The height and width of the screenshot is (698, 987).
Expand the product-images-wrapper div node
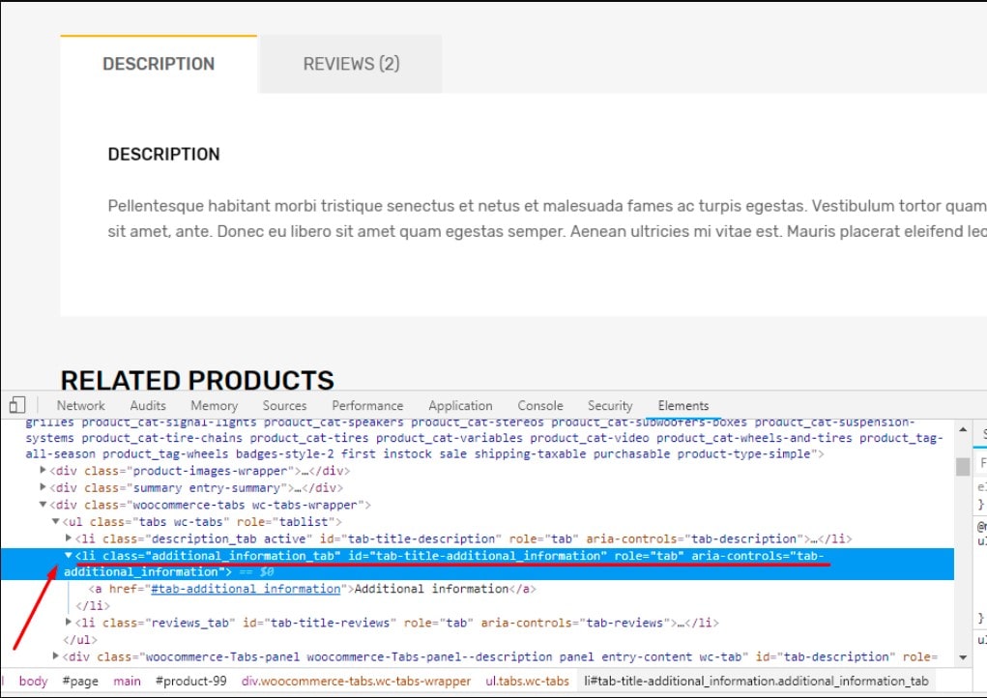coord(43,471)
